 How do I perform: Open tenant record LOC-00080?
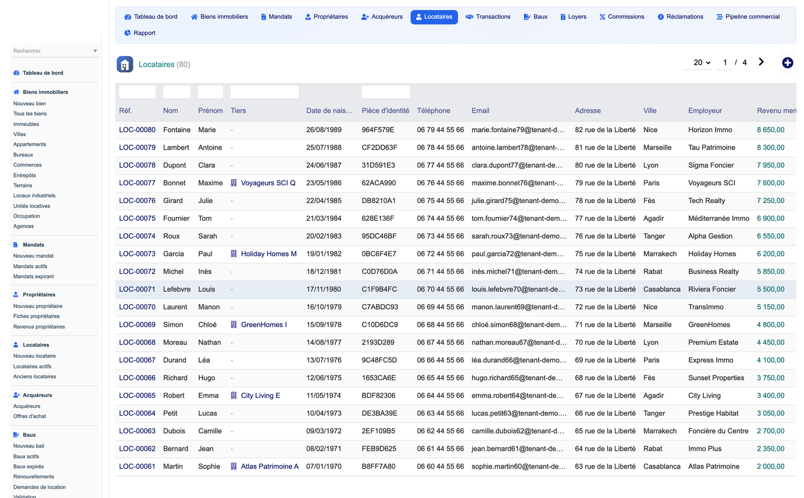pos(137,130)
